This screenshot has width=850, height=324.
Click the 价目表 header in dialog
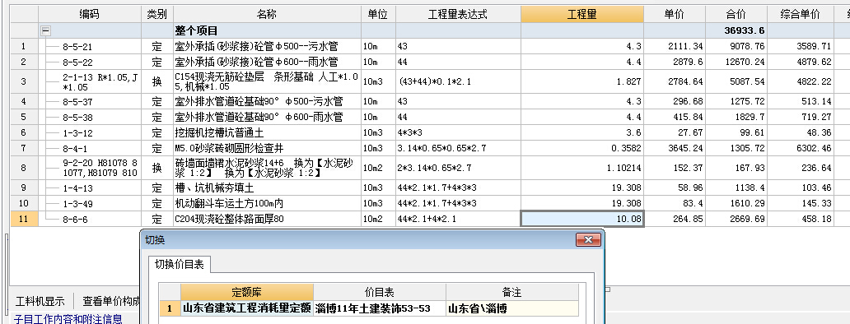380,293
